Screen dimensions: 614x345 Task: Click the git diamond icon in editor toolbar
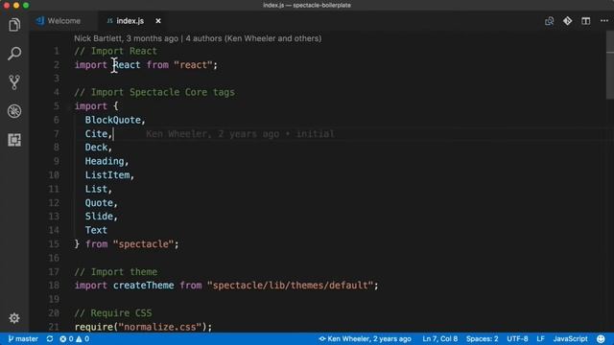[x=567, y=21]
